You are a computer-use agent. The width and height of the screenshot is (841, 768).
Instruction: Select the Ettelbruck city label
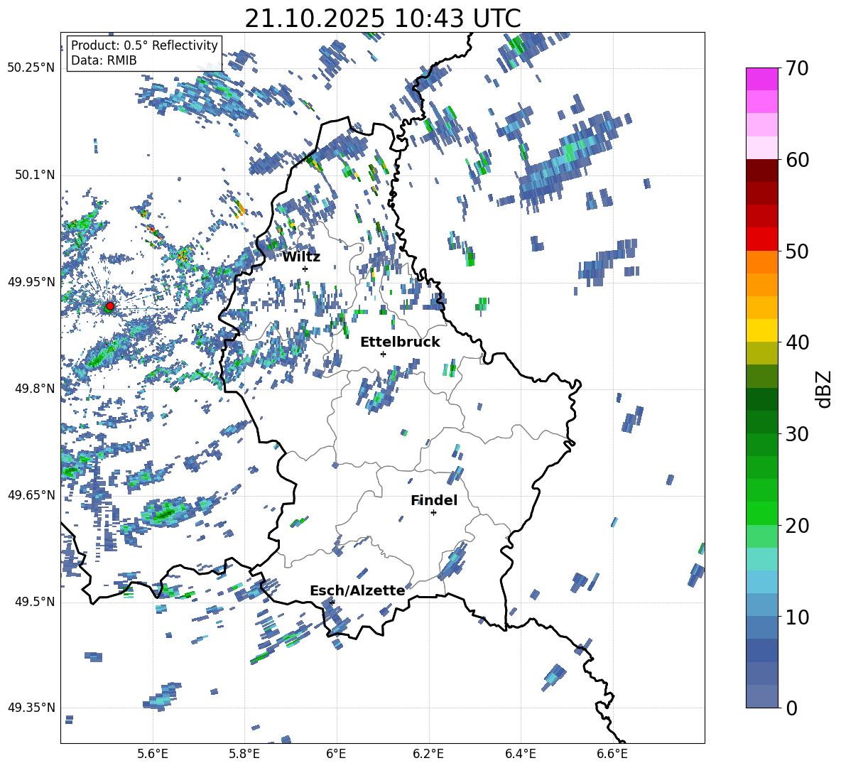pos(400,342)
